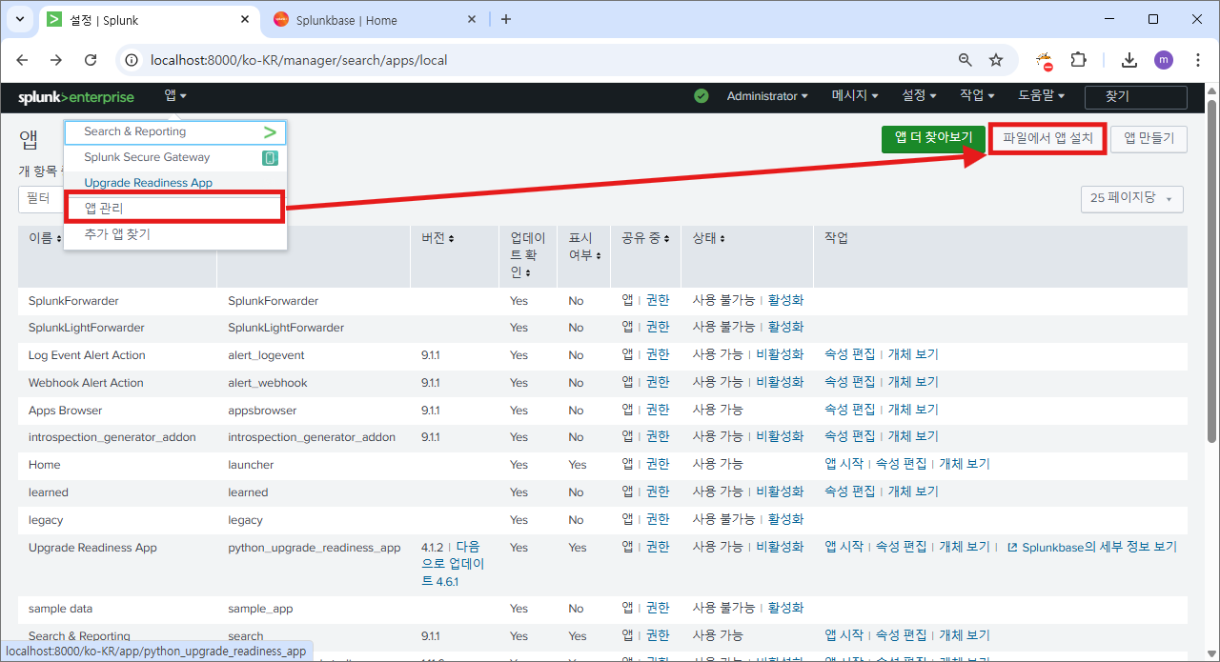
Task: Sort by the 버전 column header
Action: pos(437,238)
